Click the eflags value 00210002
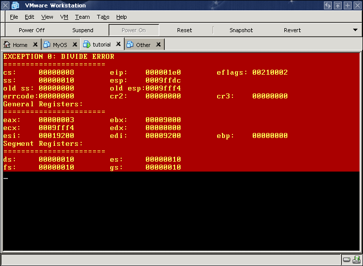The height and width of the screenshot is (266, 363). pos(270,73)
